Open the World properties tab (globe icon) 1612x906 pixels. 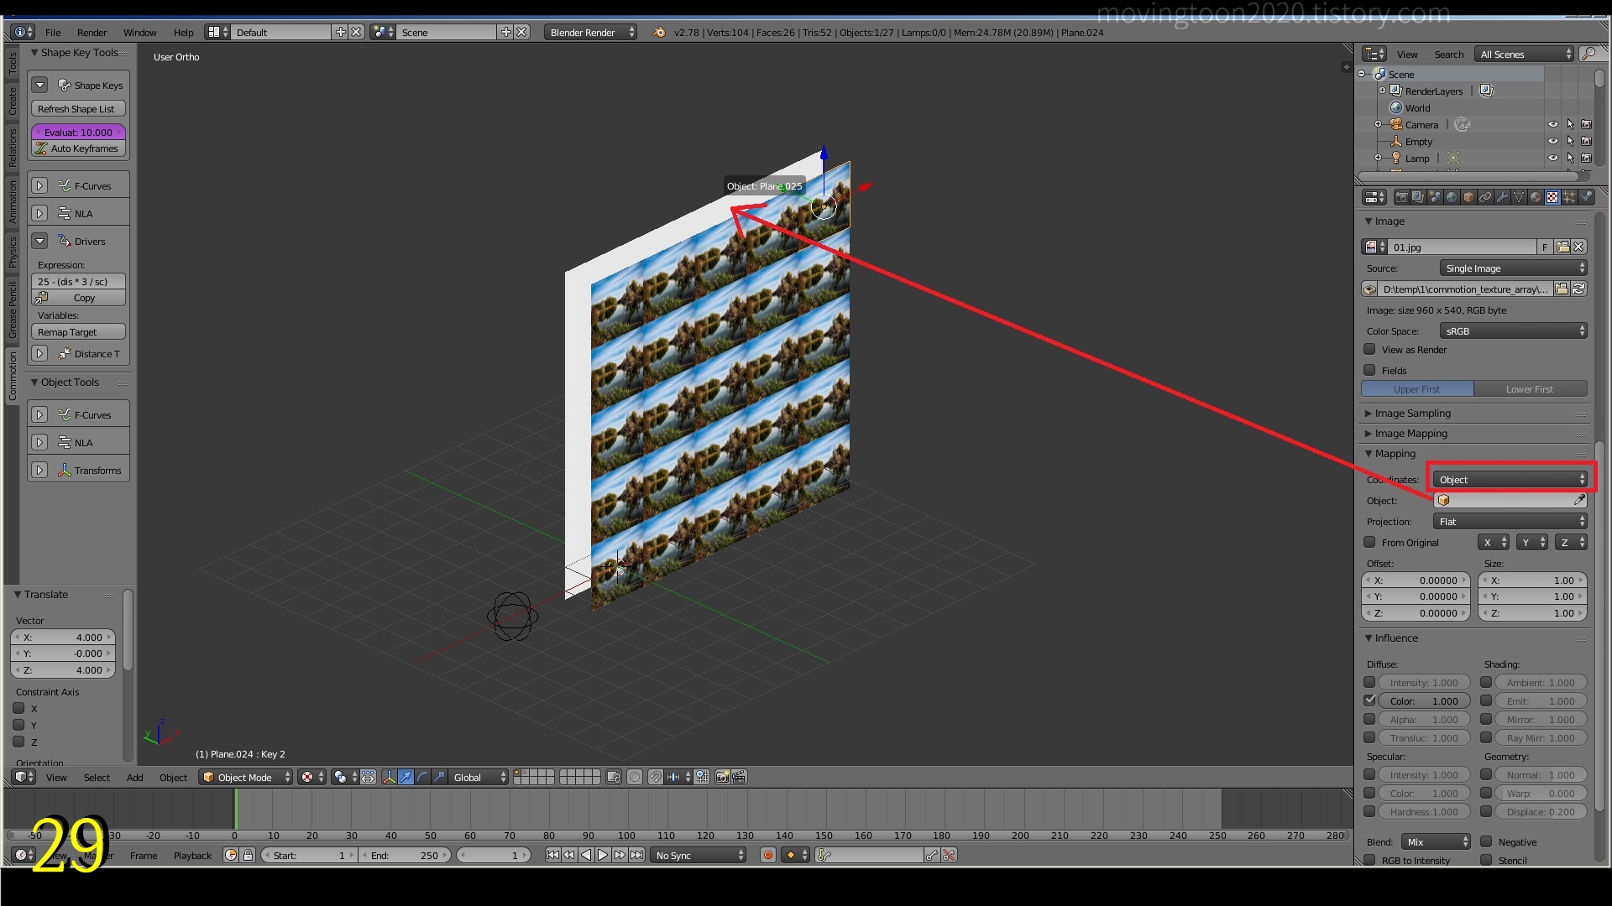pyautogui.click(x=1452, y=197)
